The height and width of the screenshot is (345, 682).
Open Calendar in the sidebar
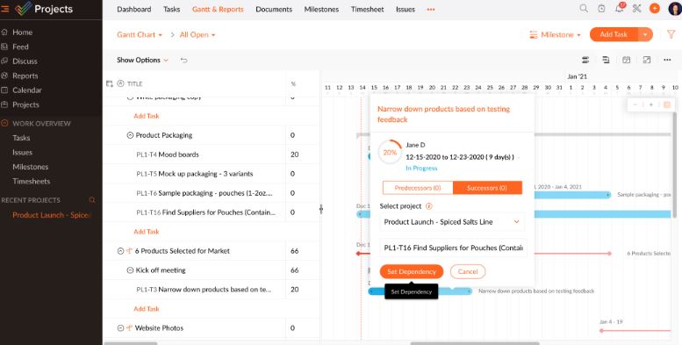27,90
